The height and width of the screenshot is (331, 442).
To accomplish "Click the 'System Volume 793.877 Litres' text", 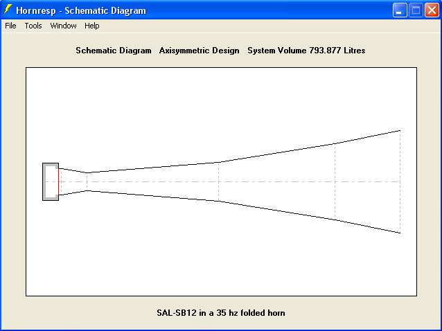I will tap(306, 51).
